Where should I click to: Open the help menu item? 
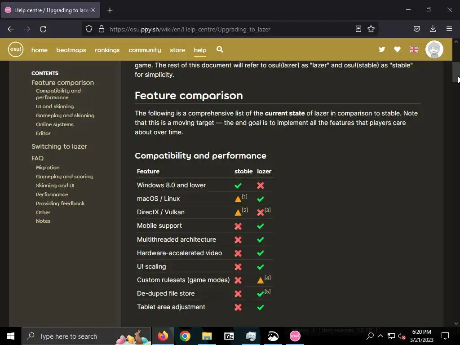pyautogui.click(x=200, y=50)
